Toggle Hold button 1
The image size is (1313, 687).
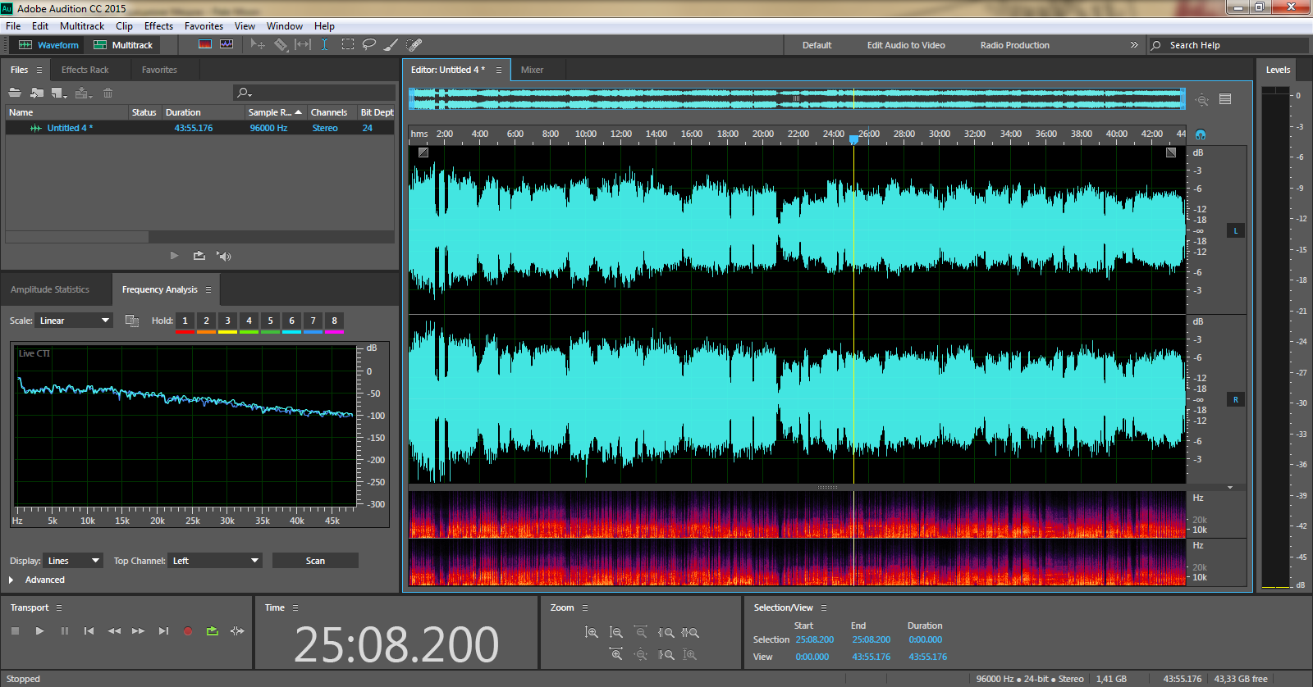tap(185, 321)
